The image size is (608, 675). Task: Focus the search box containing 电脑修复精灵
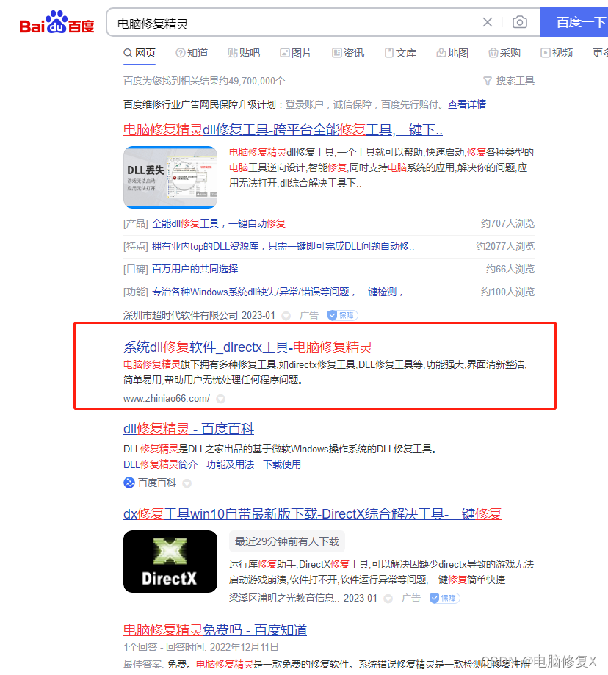(297, 22)
